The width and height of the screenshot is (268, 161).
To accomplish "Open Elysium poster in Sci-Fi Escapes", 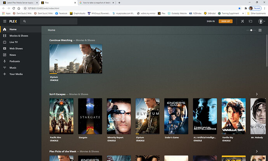I will 148,116.
